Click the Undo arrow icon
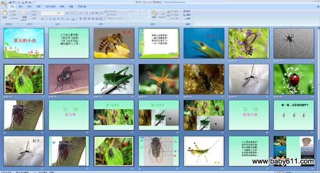Image resolution: width=320 pixels, height=173 pixels. pyautogui.click(x=14, y=2)
